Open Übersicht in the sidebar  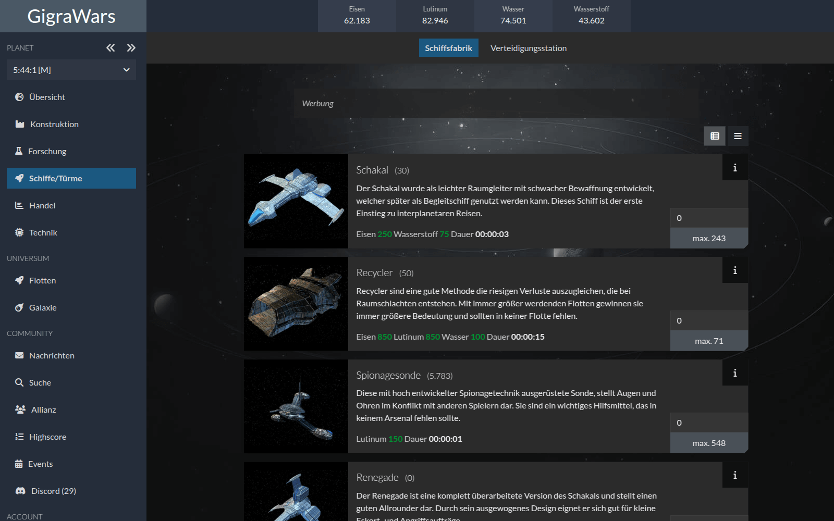click(x=71, y=97)
